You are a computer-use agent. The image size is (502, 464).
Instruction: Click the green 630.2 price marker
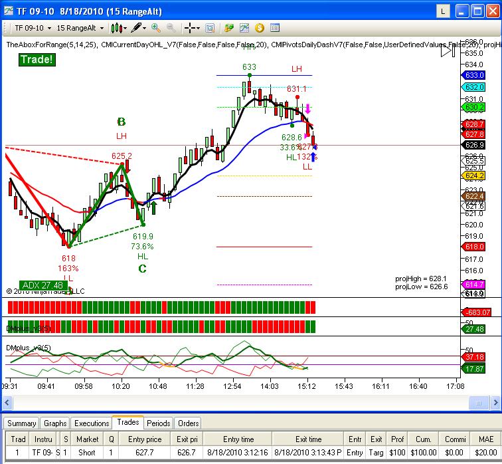pos(473,107)
